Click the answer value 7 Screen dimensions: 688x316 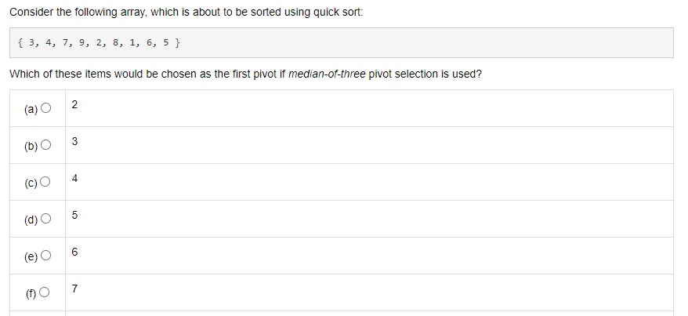click(x=74, y=289)
